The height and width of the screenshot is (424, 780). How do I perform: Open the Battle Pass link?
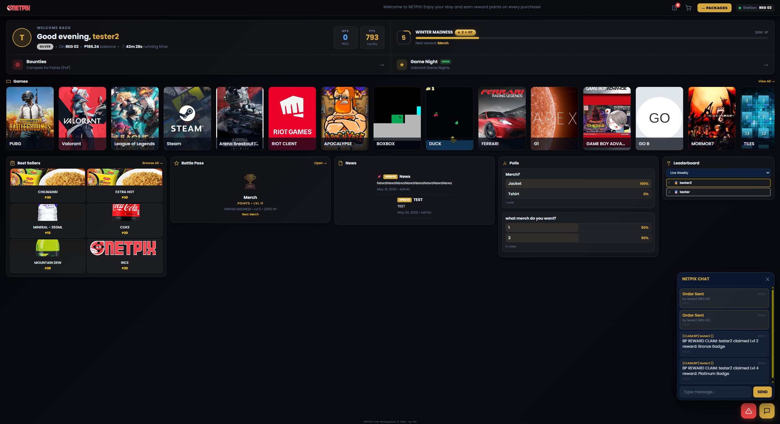click(320, 163)
